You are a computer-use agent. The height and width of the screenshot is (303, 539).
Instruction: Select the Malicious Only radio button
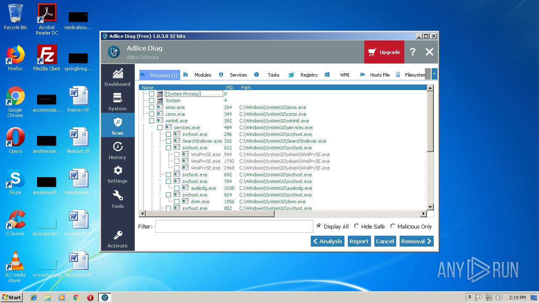[392, 226]
